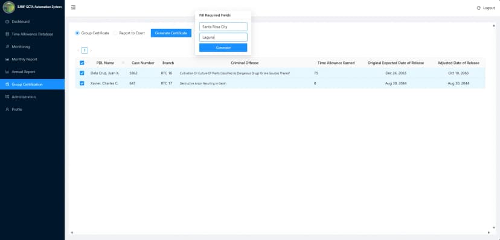Toggle the sidebar collapse hamburger icon

click(73, 7)
